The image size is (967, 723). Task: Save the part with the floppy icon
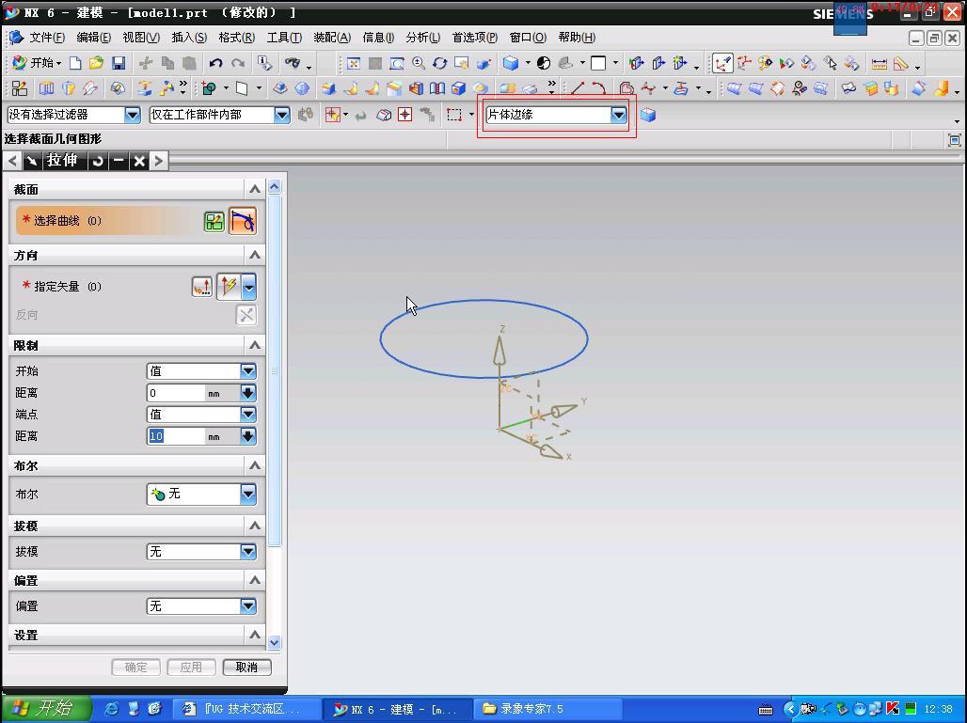point(119,63)
